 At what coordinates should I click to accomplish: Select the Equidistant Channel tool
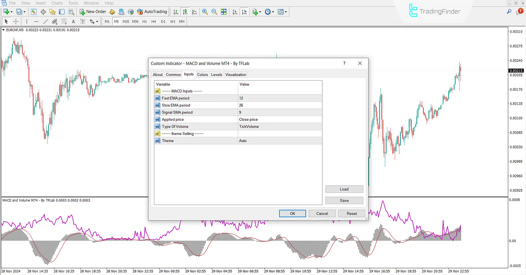click(55, 21)
